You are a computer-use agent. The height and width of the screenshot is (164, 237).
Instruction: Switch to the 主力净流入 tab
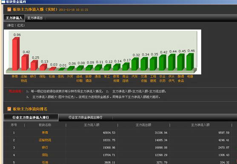pyautogui.click(x=14, y=18)
